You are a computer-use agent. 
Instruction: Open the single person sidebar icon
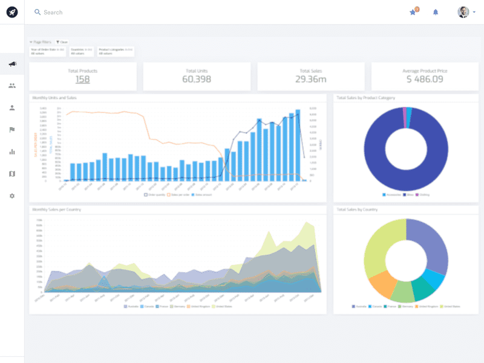[x=12, y=108]
